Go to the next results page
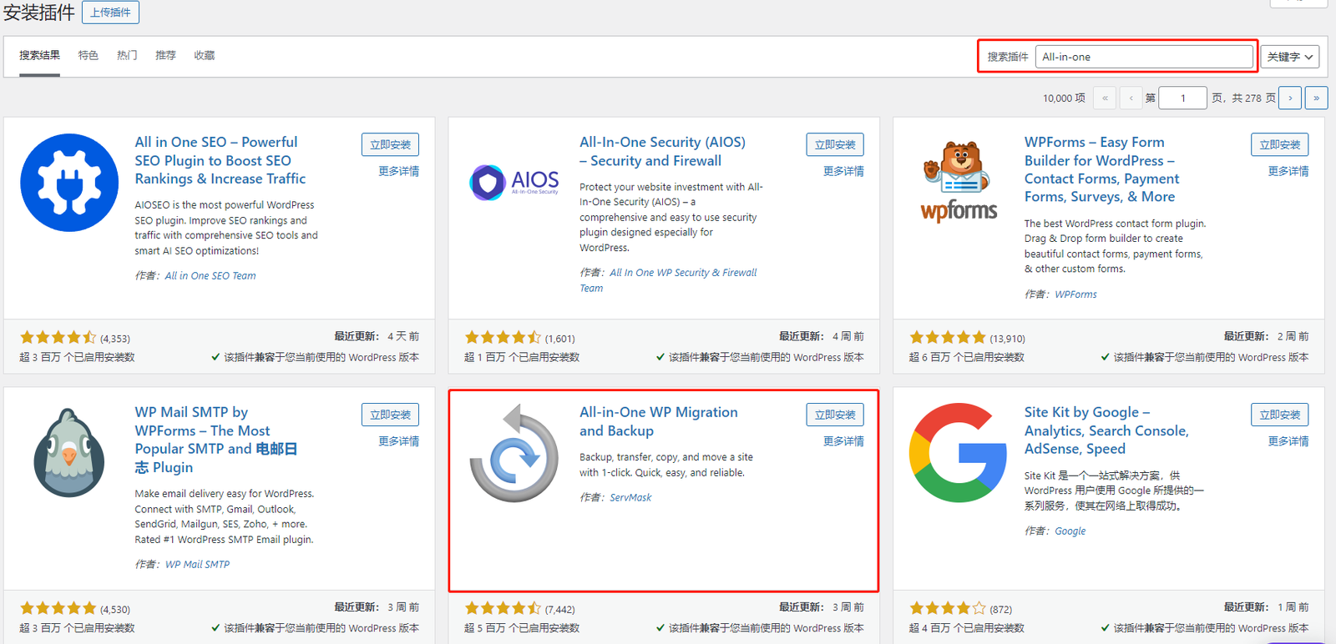Image resolution: width=1336 pixels, height=644 pixels. coord(1290,98)
